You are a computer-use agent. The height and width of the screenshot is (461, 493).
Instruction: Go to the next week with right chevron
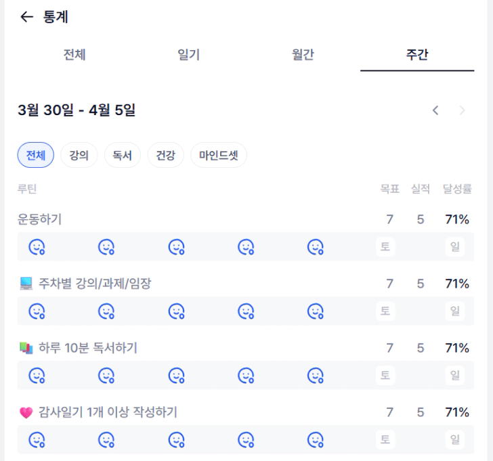463,110
